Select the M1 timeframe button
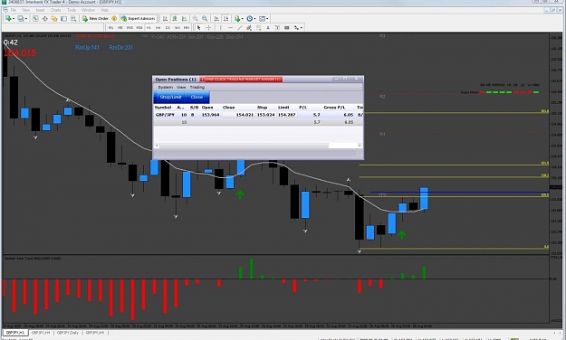This screenshot has height=340, width=566. 110,27
